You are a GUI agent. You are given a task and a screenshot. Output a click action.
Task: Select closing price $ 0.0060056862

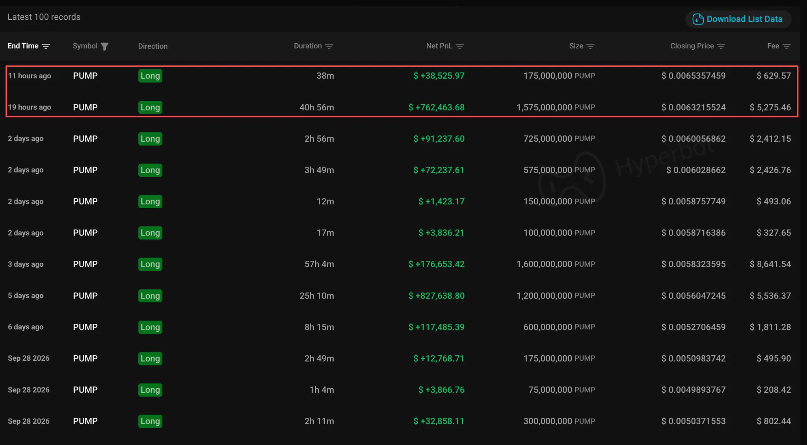694,139
